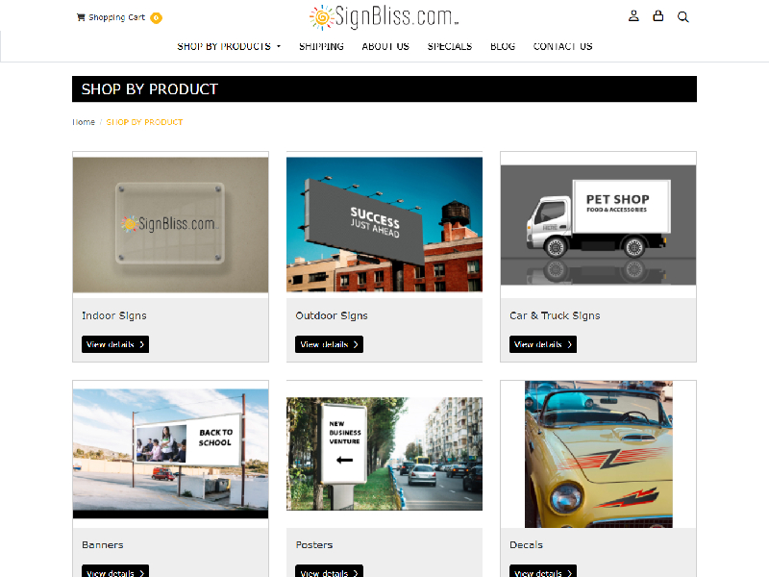
Task: Open the user account icon
Action: pos(633,16)
